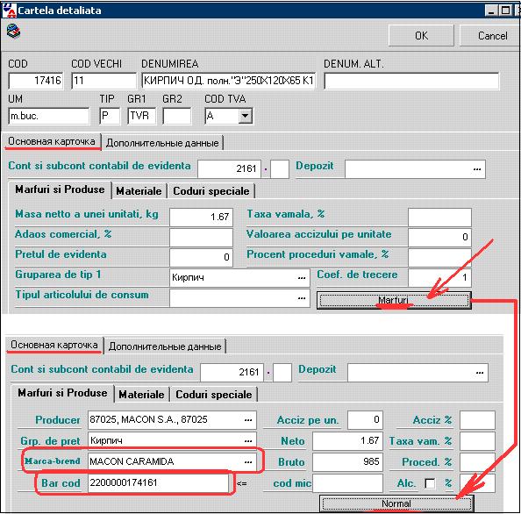
Task: Click the Cartela detaliata title bar app icon
Action: tap(9, 11)
